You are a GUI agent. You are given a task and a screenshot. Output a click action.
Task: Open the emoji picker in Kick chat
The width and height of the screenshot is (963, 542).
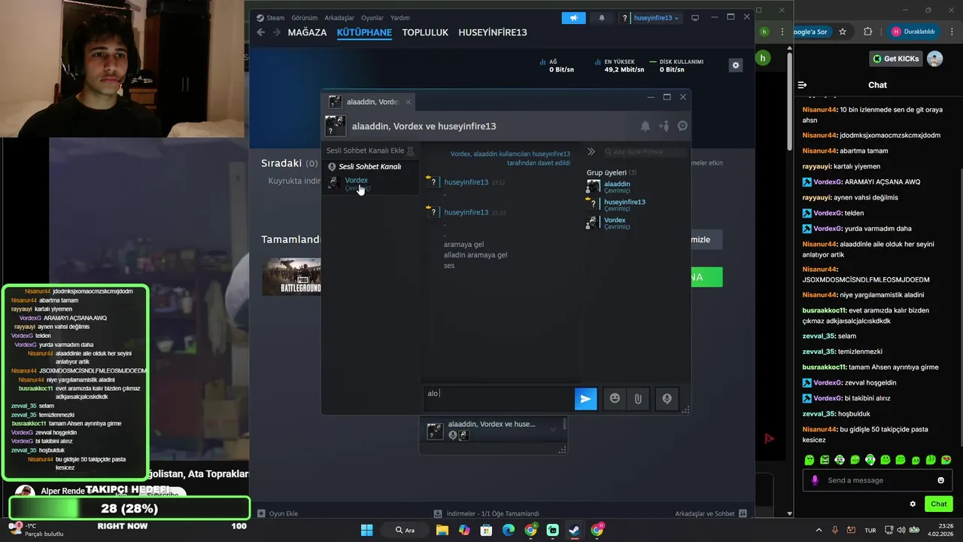click(940, 480)
